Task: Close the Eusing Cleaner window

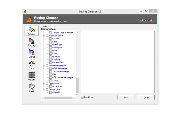Action: coord(153,11)
